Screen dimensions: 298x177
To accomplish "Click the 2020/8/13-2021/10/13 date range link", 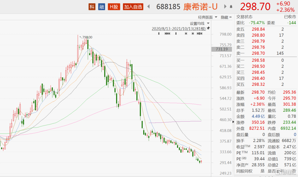I will pyautogui.click(x=179, y=29).
